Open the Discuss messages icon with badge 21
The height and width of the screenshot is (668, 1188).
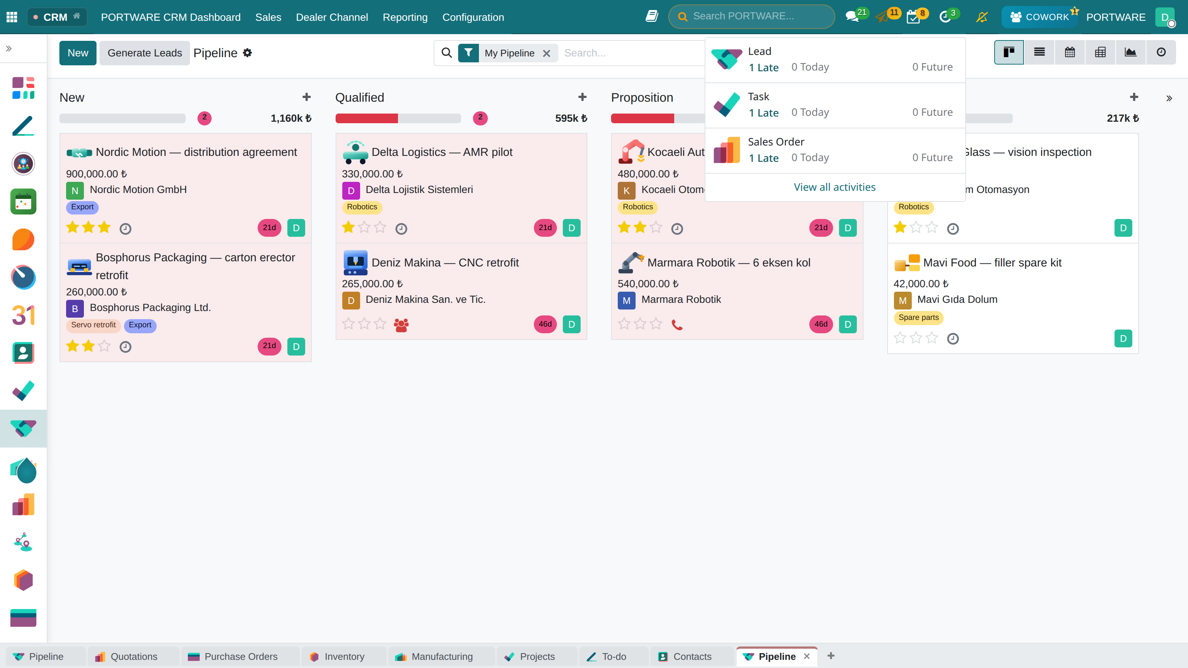coord(853,17)
